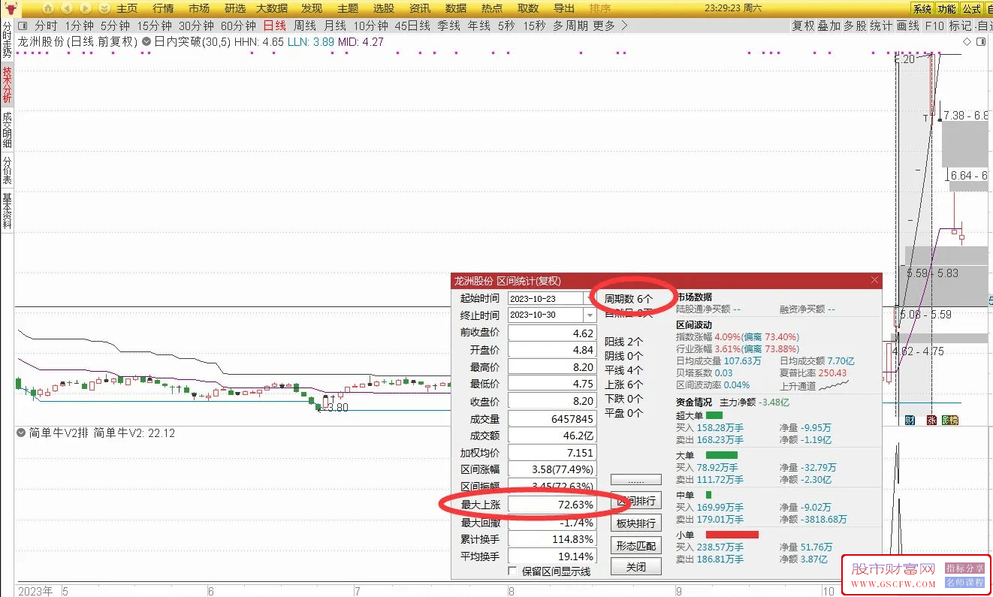Switch to 周线 period tab
The width and height of the screenshot is (993, 597).
(x=304, y=26)
